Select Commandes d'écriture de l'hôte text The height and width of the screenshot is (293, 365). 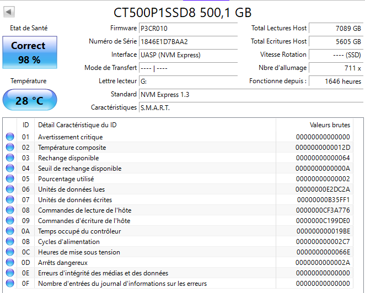coord(84,221)
